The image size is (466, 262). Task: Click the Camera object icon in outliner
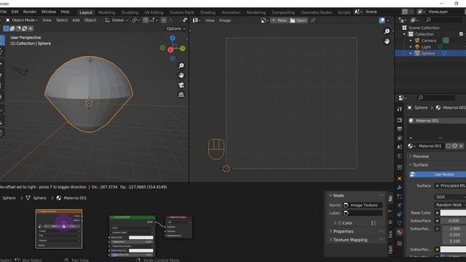coord(417,41)
